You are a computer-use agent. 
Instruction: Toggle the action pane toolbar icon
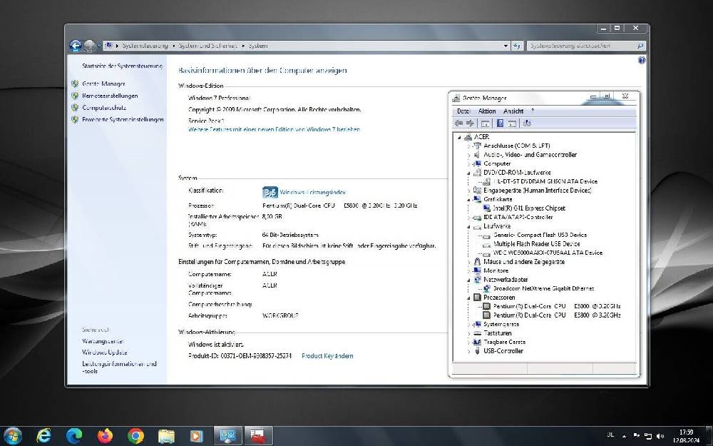click(x=513, y=123)
